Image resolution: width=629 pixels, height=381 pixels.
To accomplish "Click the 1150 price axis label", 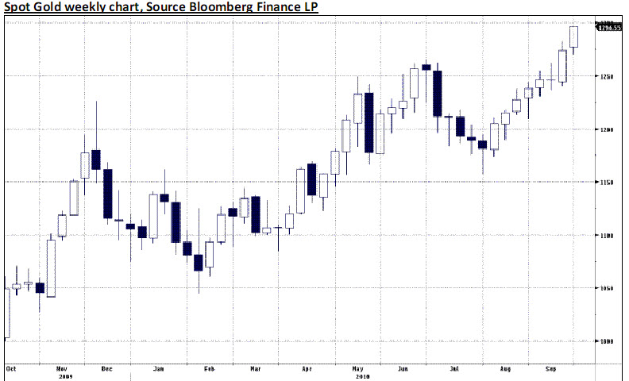I will [607, 183].
